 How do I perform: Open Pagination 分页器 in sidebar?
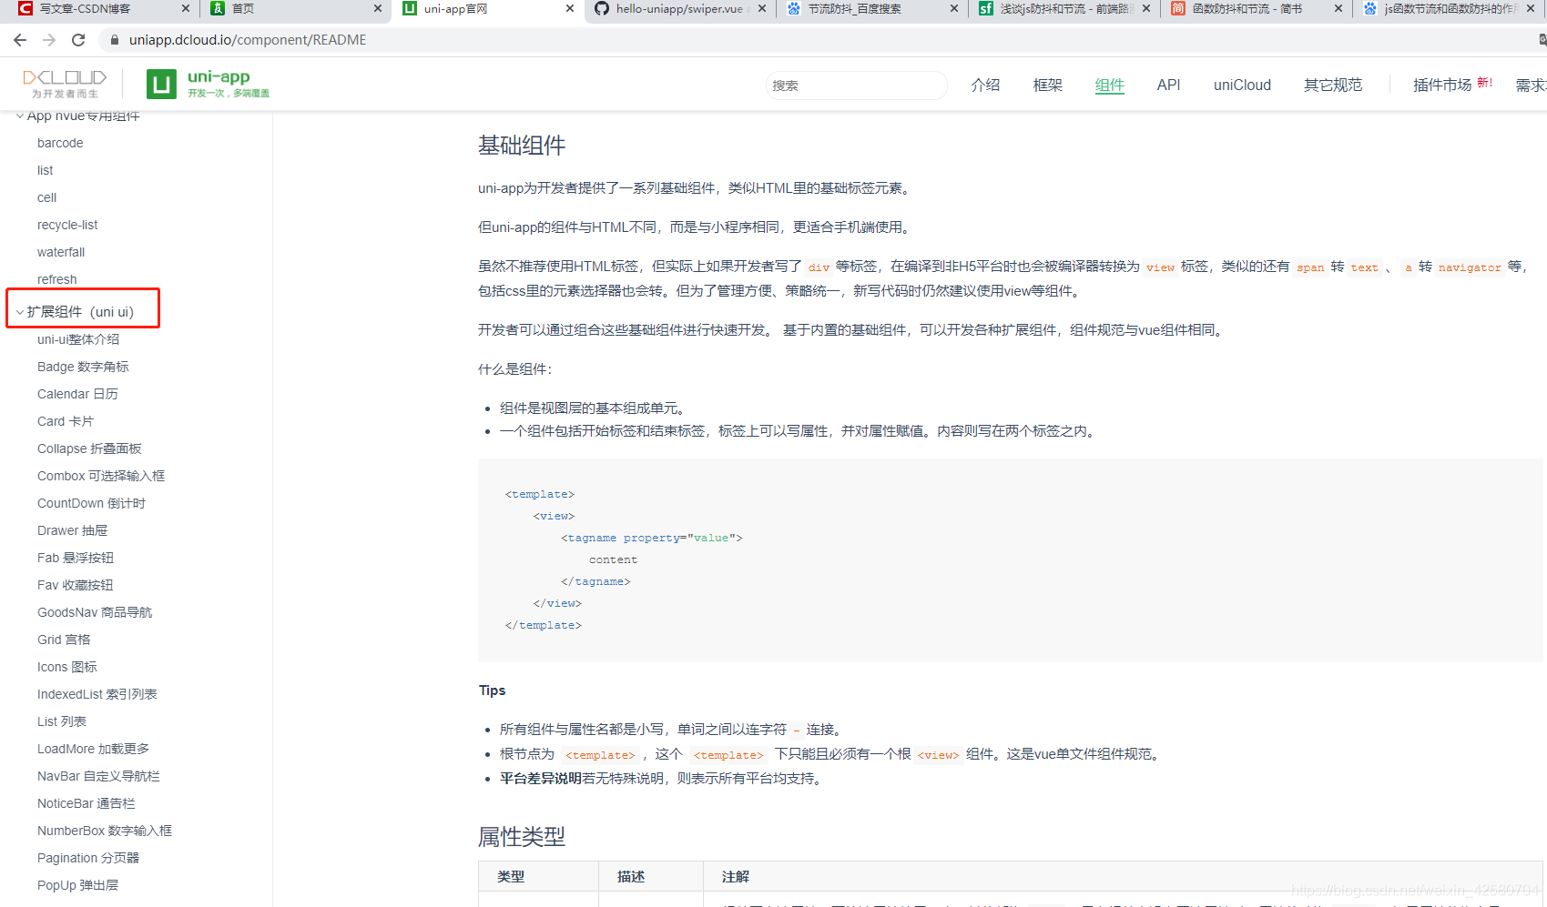point(88,858)
